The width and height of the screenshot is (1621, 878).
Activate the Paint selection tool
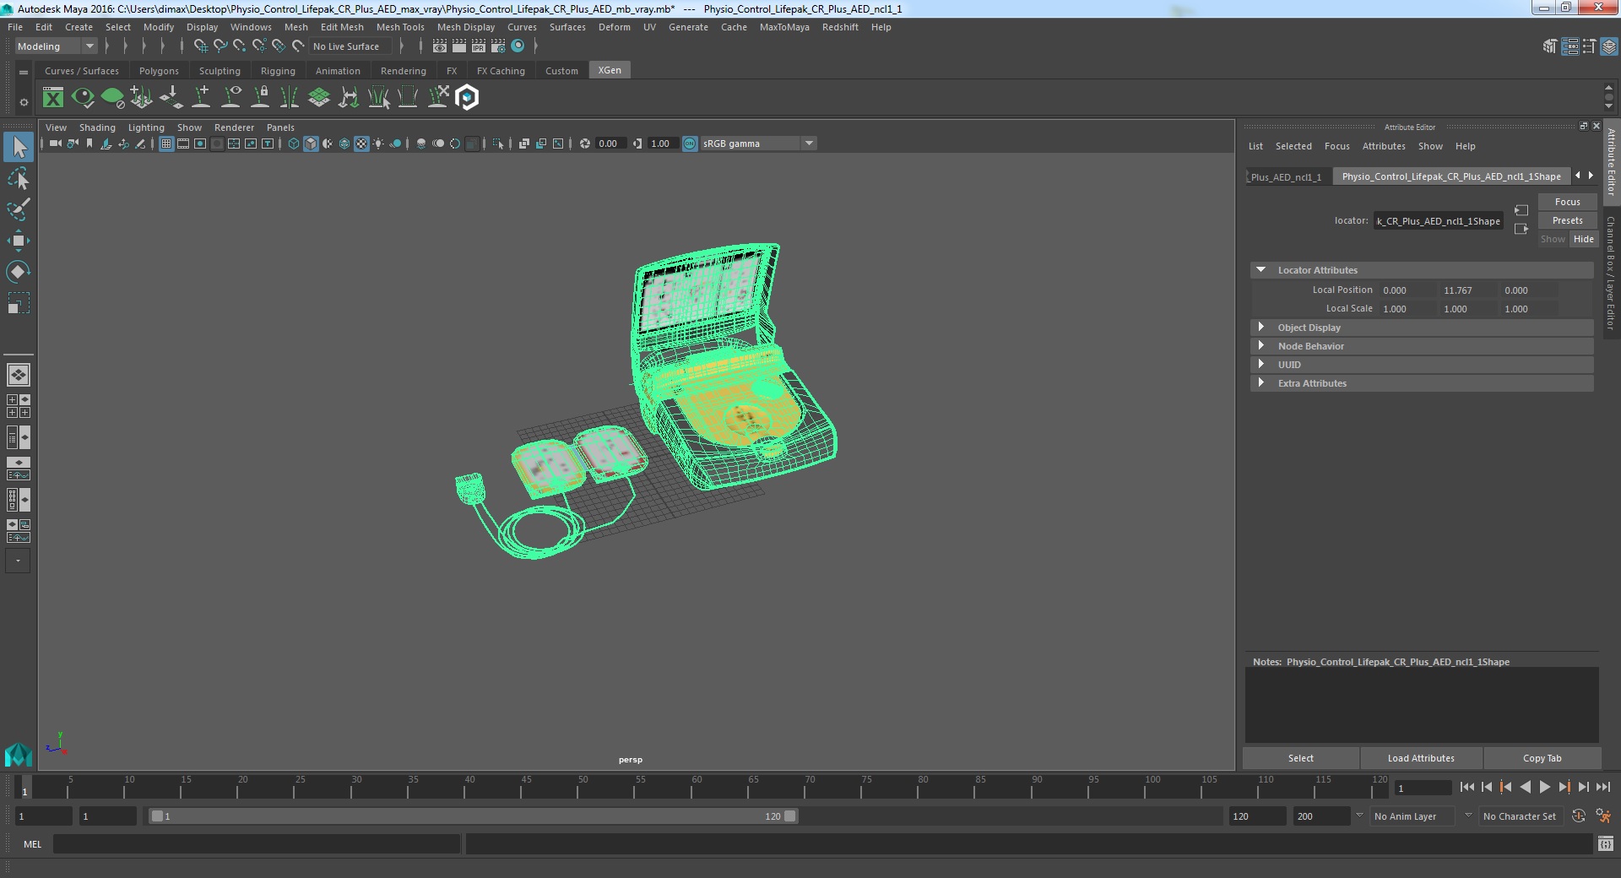pyautogui.click(x=19, y=209)
